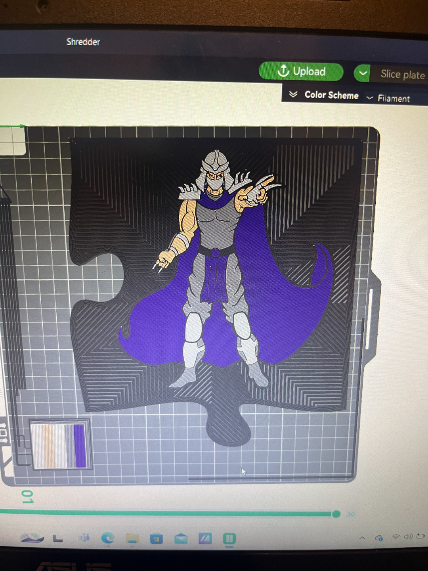Click the vertical layer slider on the right
Image resolution: width=428 pixels, height=571 pixels.
371,319
